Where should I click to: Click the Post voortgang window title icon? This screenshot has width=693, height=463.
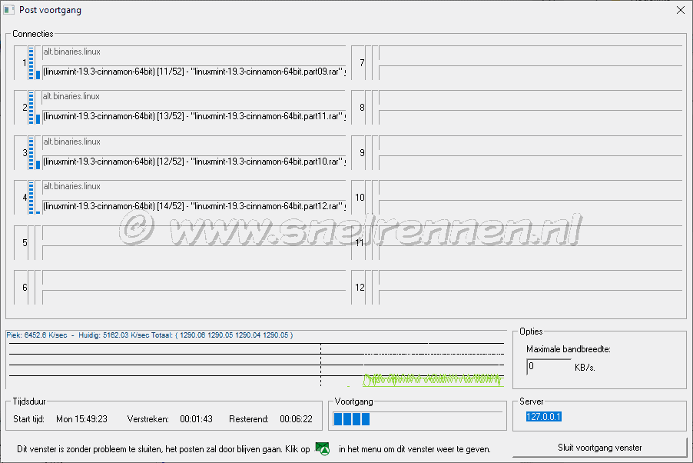(9, 10)
